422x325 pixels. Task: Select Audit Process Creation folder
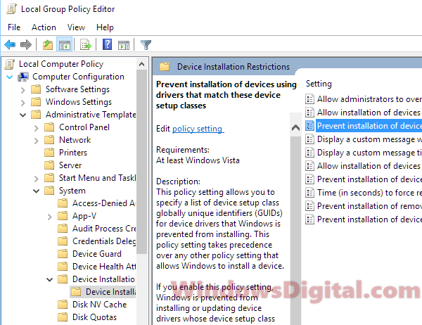point(104,229)
